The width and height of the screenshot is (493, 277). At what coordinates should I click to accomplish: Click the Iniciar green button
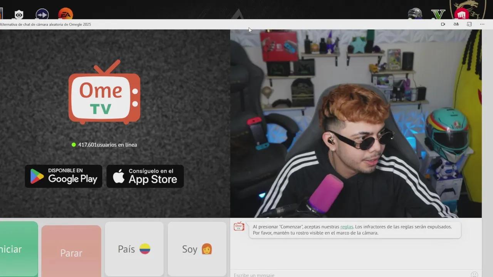(18, 249)
